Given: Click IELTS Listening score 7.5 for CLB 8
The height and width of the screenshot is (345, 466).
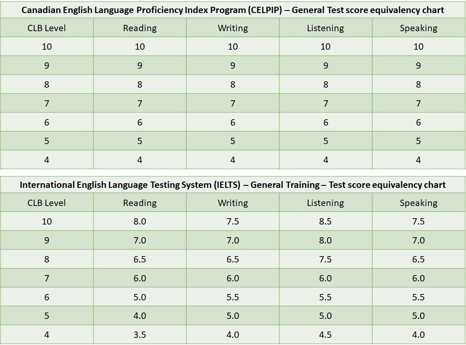Looking at the screenshot, I should pyautogui.click(x=325, y=259).
